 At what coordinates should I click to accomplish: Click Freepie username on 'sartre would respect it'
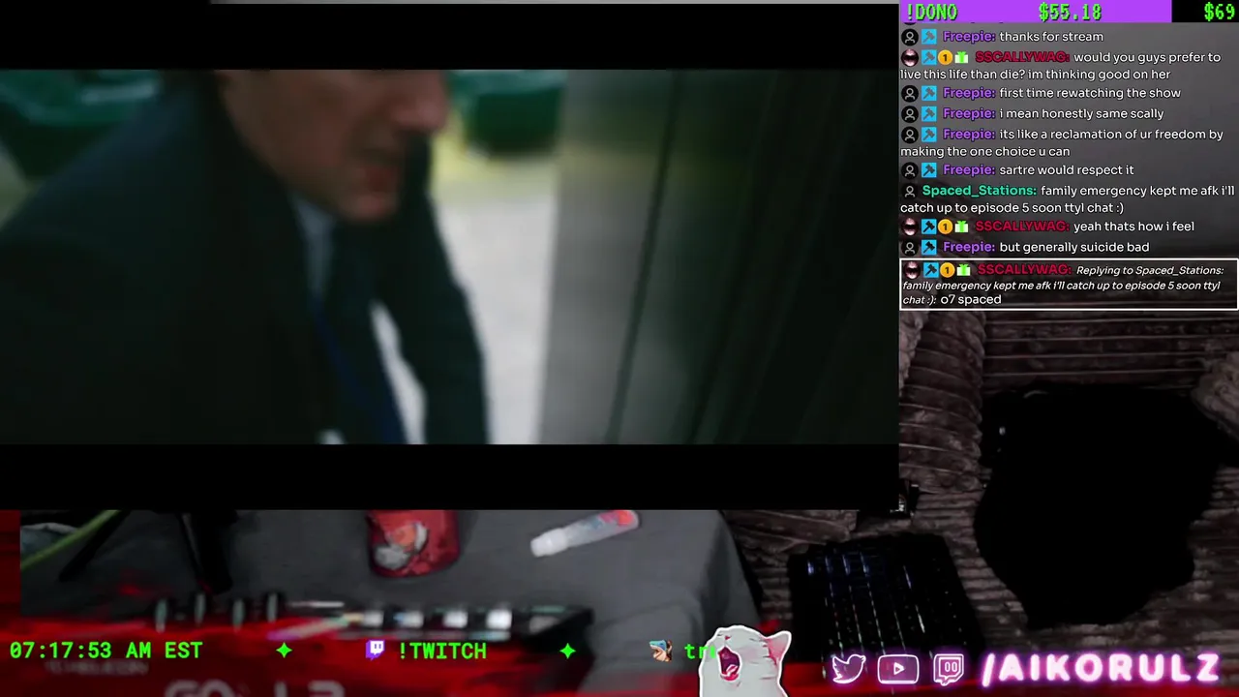point(969,170)
